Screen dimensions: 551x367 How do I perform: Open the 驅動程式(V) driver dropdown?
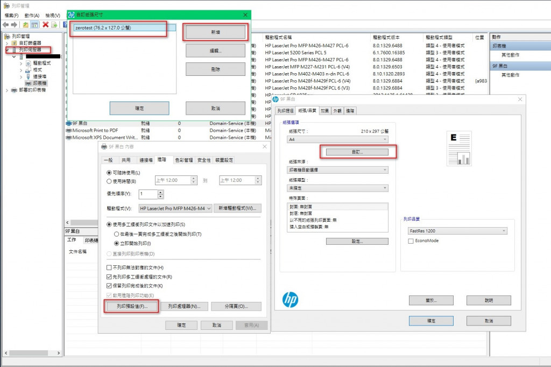coord(175,208)
